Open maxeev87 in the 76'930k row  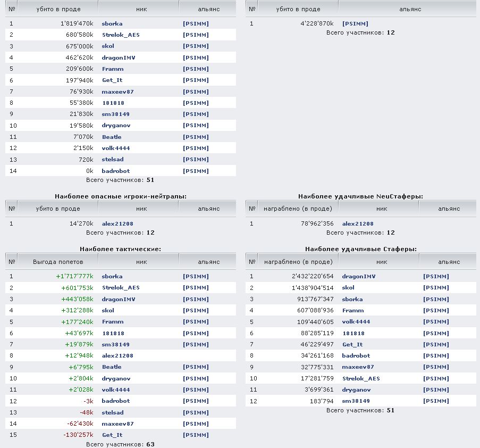tap(117, 92)
